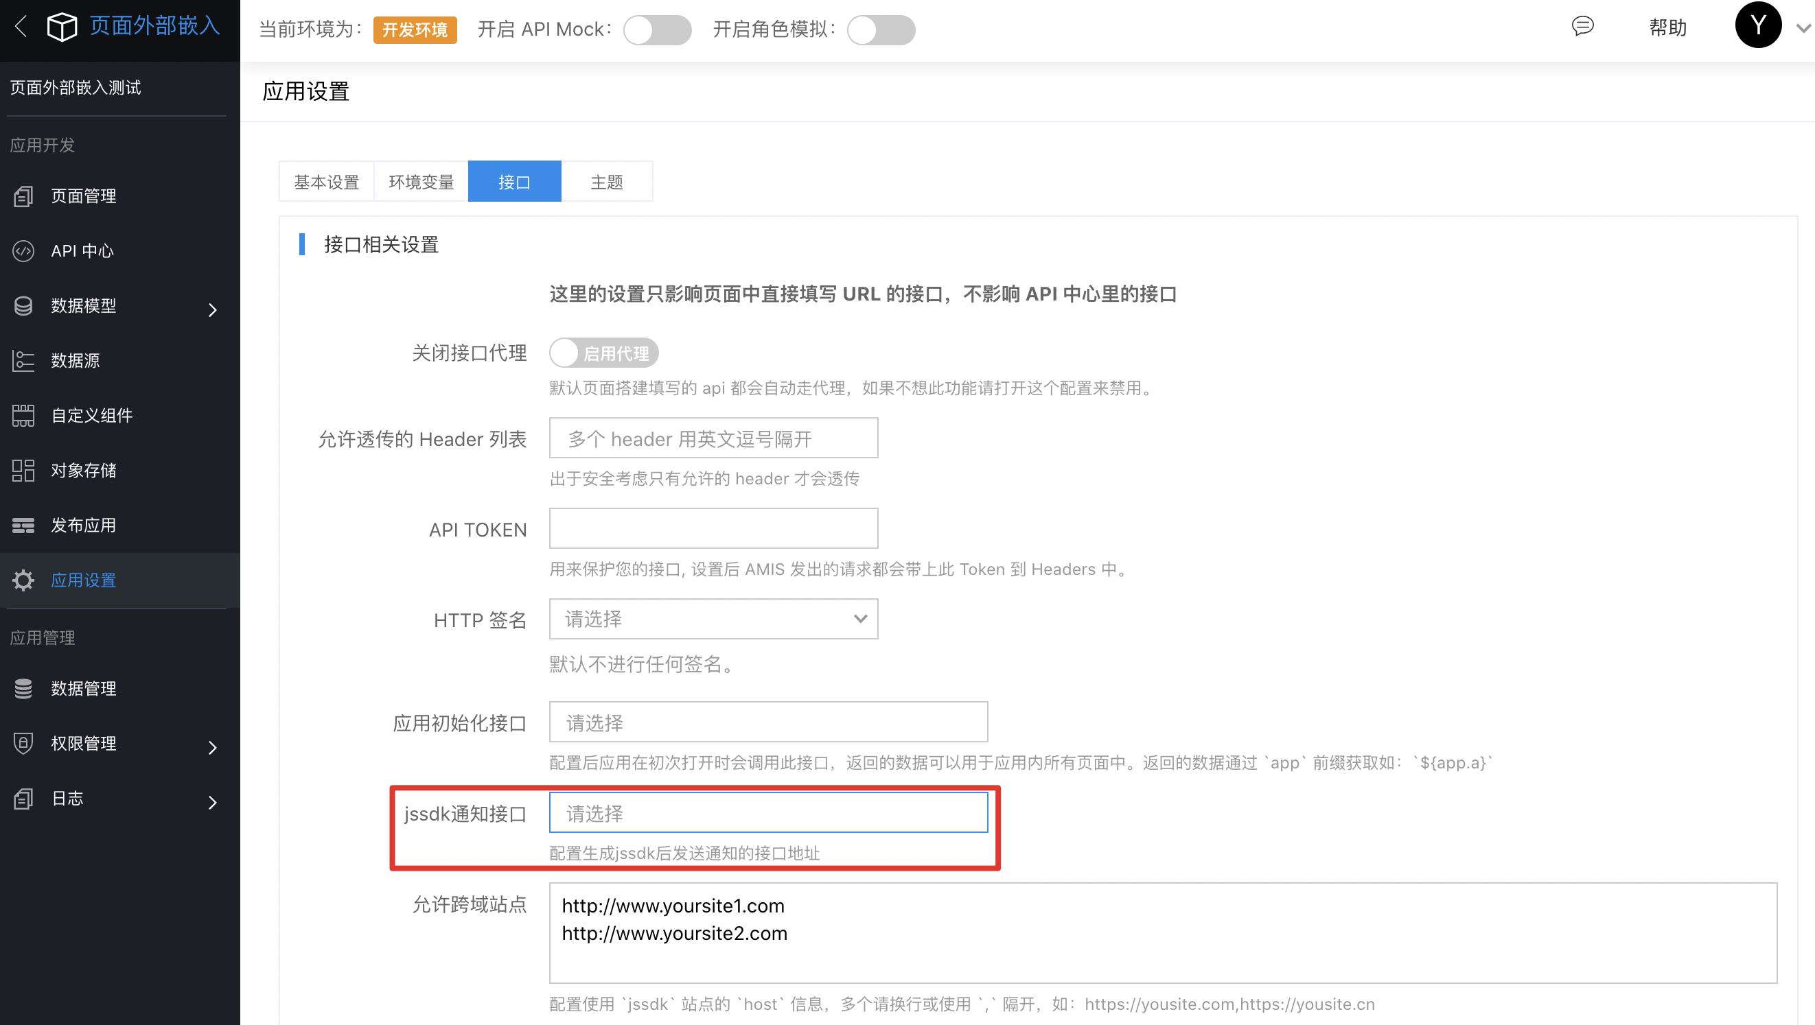Click the 接口相关设置 section heading
Screen dimensions: 1815x1025
click(381, 245)
